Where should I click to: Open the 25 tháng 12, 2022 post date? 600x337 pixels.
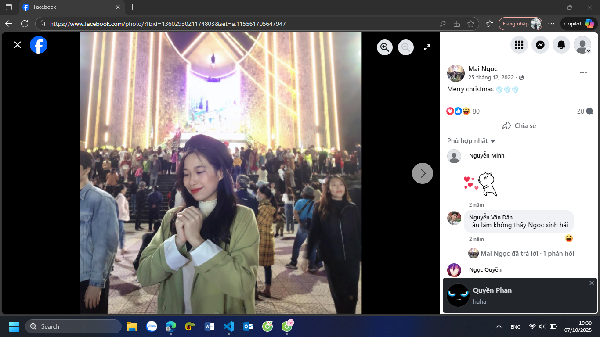491,78
